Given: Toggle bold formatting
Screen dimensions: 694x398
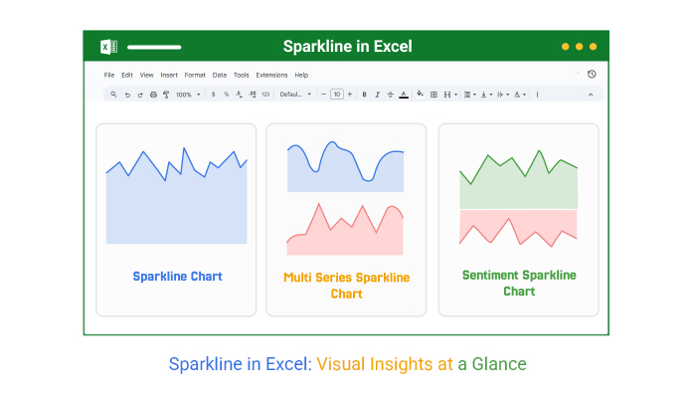Looking at the screenshot, I should click(x=364, y=95).
